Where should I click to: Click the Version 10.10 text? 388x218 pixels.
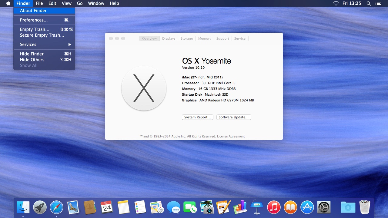click(193, 68)
